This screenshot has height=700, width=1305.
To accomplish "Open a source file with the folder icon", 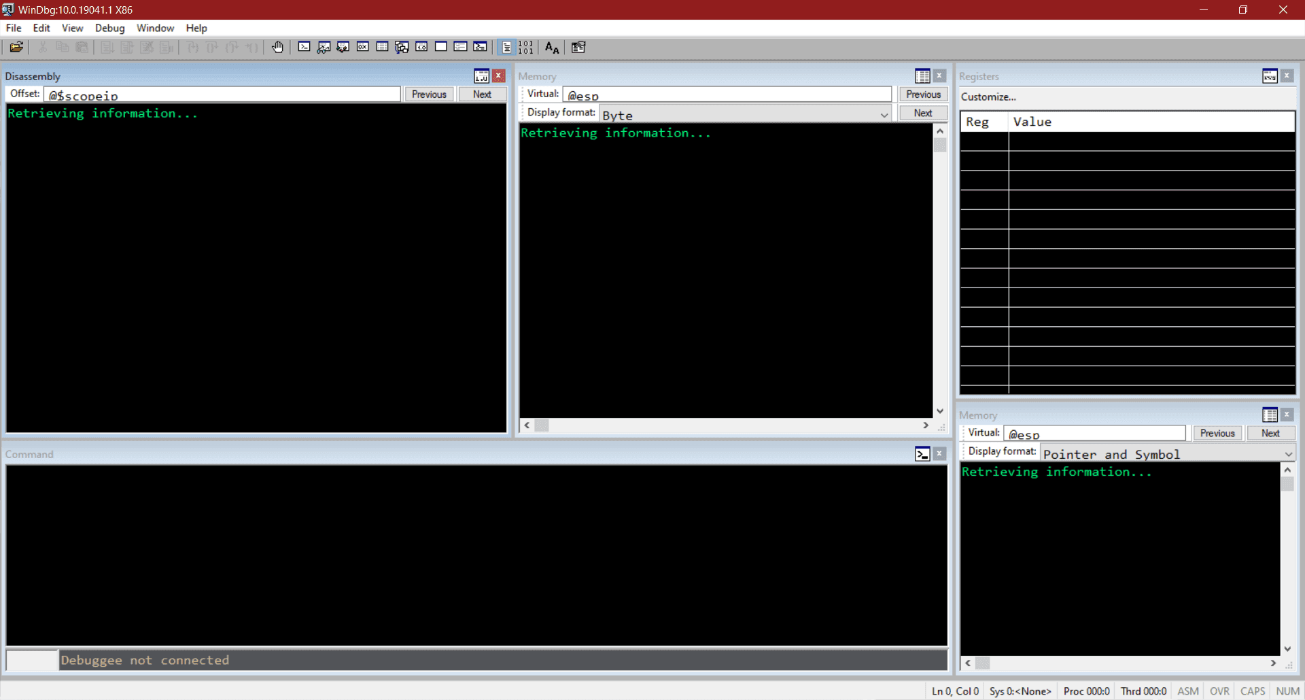I will [16, 47].
